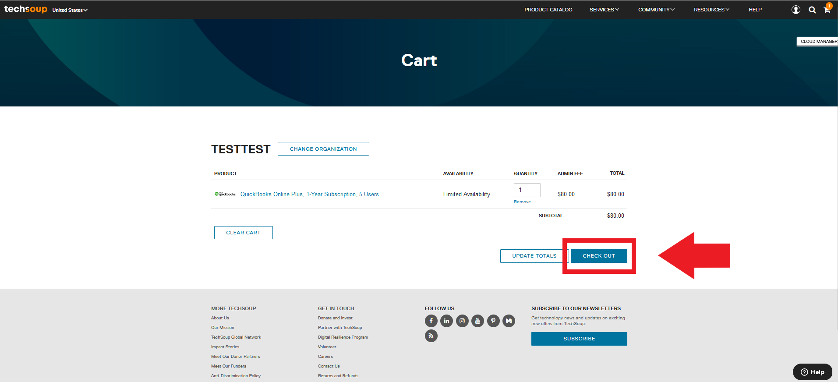This screenshot has height=382, width=838.
Task: Open the RSS feed icon
Action: pos(431,336)
